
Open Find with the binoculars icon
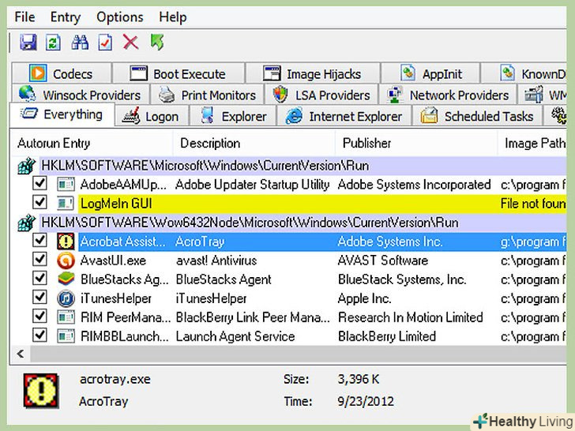[80, 42]
